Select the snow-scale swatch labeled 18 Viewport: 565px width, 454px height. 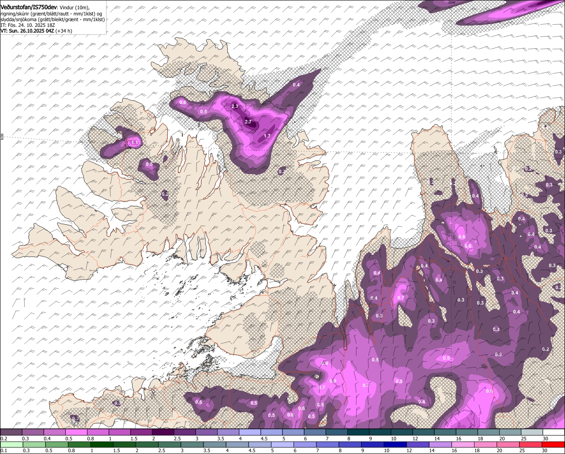[x=489, y=432]
